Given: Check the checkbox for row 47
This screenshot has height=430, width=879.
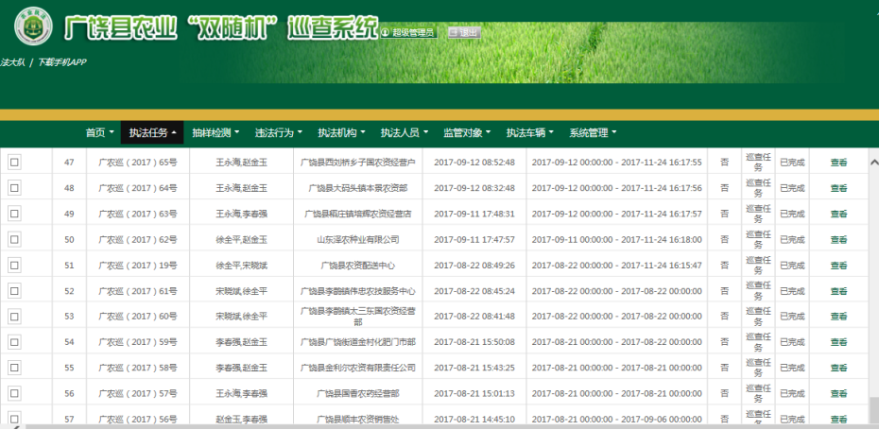Looking at the screenshot, I should pos(14,163).
